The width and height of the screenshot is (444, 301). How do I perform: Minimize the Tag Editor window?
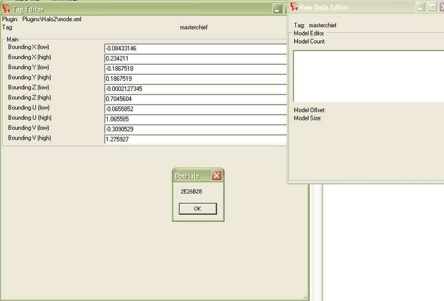[x=277, y=9]
